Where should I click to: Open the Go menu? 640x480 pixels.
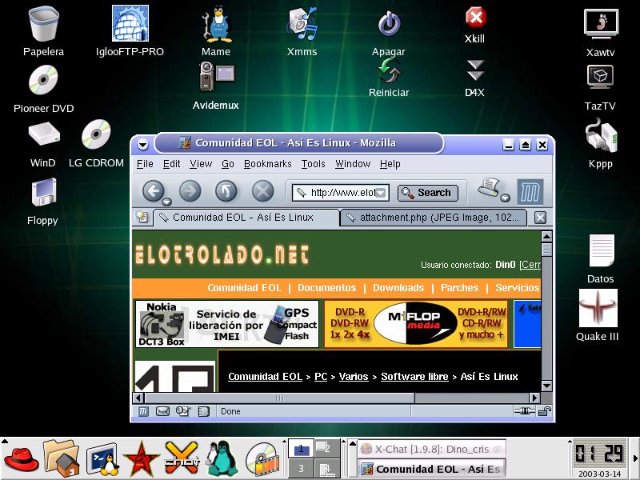(x=228, y=164)
